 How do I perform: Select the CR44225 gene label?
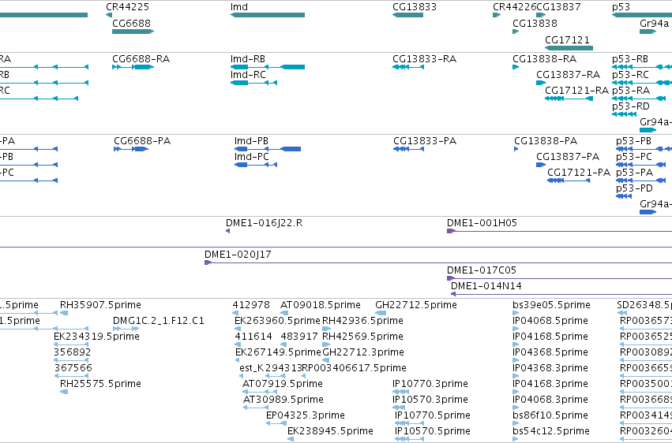(128, 7)
